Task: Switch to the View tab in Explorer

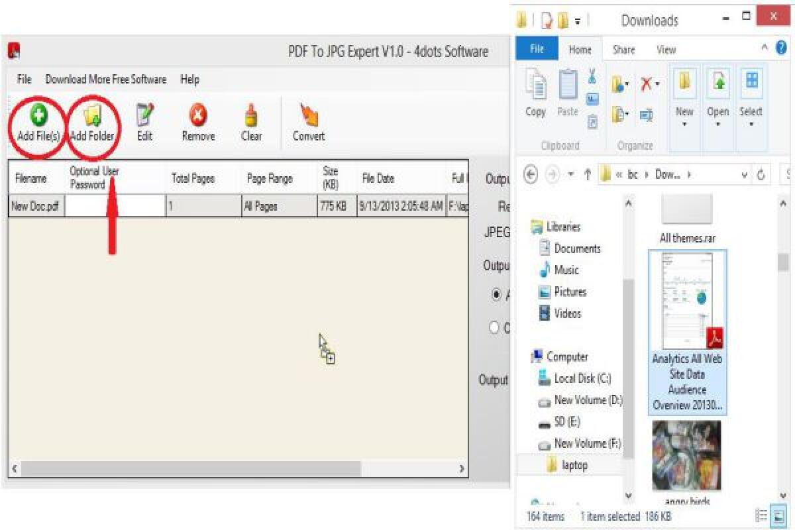Action: [665, 49]
